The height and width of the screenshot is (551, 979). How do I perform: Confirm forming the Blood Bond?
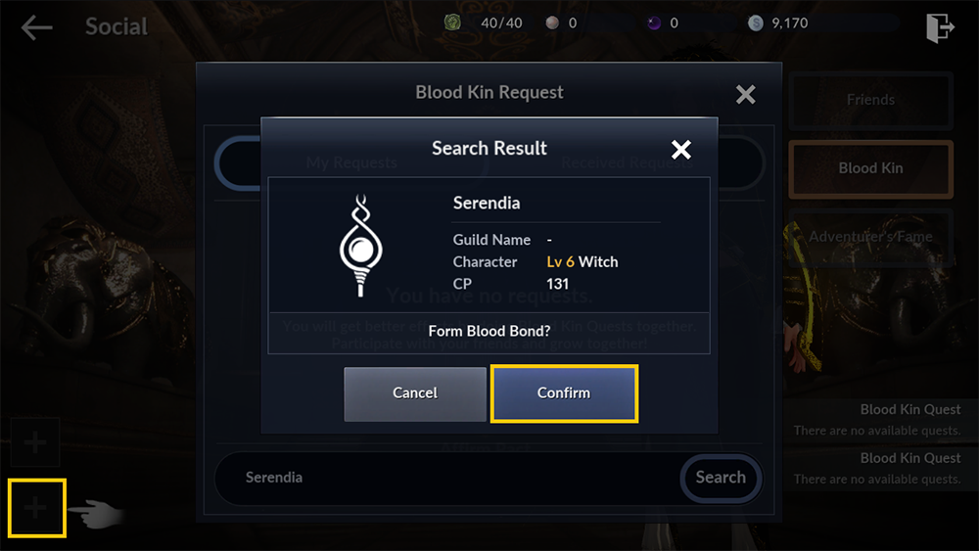pyautogui.click(x=564, y=393)
